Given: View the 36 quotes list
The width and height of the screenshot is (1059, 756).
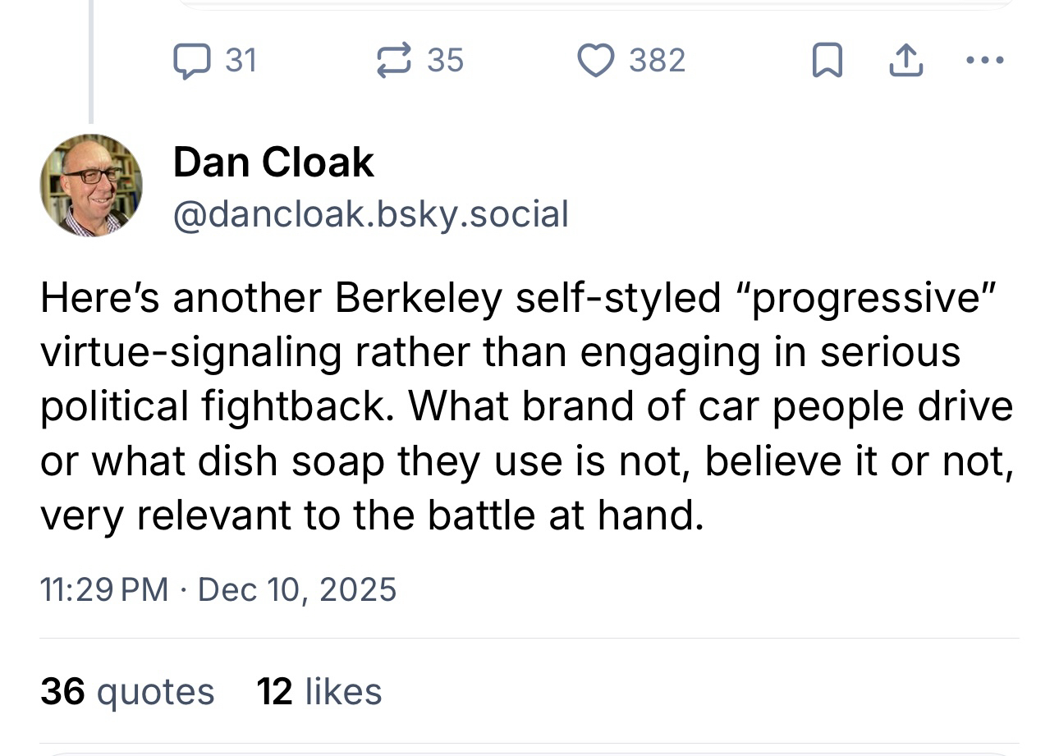Looking at the screenshot, I should tap(127, 691).
